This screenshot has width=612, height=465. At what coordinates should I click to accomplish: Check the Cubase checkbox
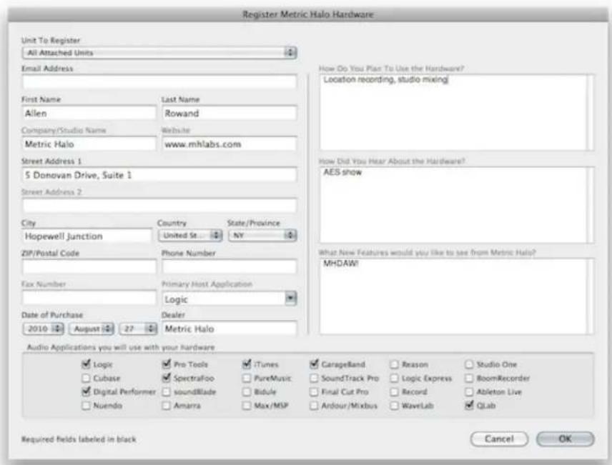86,378
